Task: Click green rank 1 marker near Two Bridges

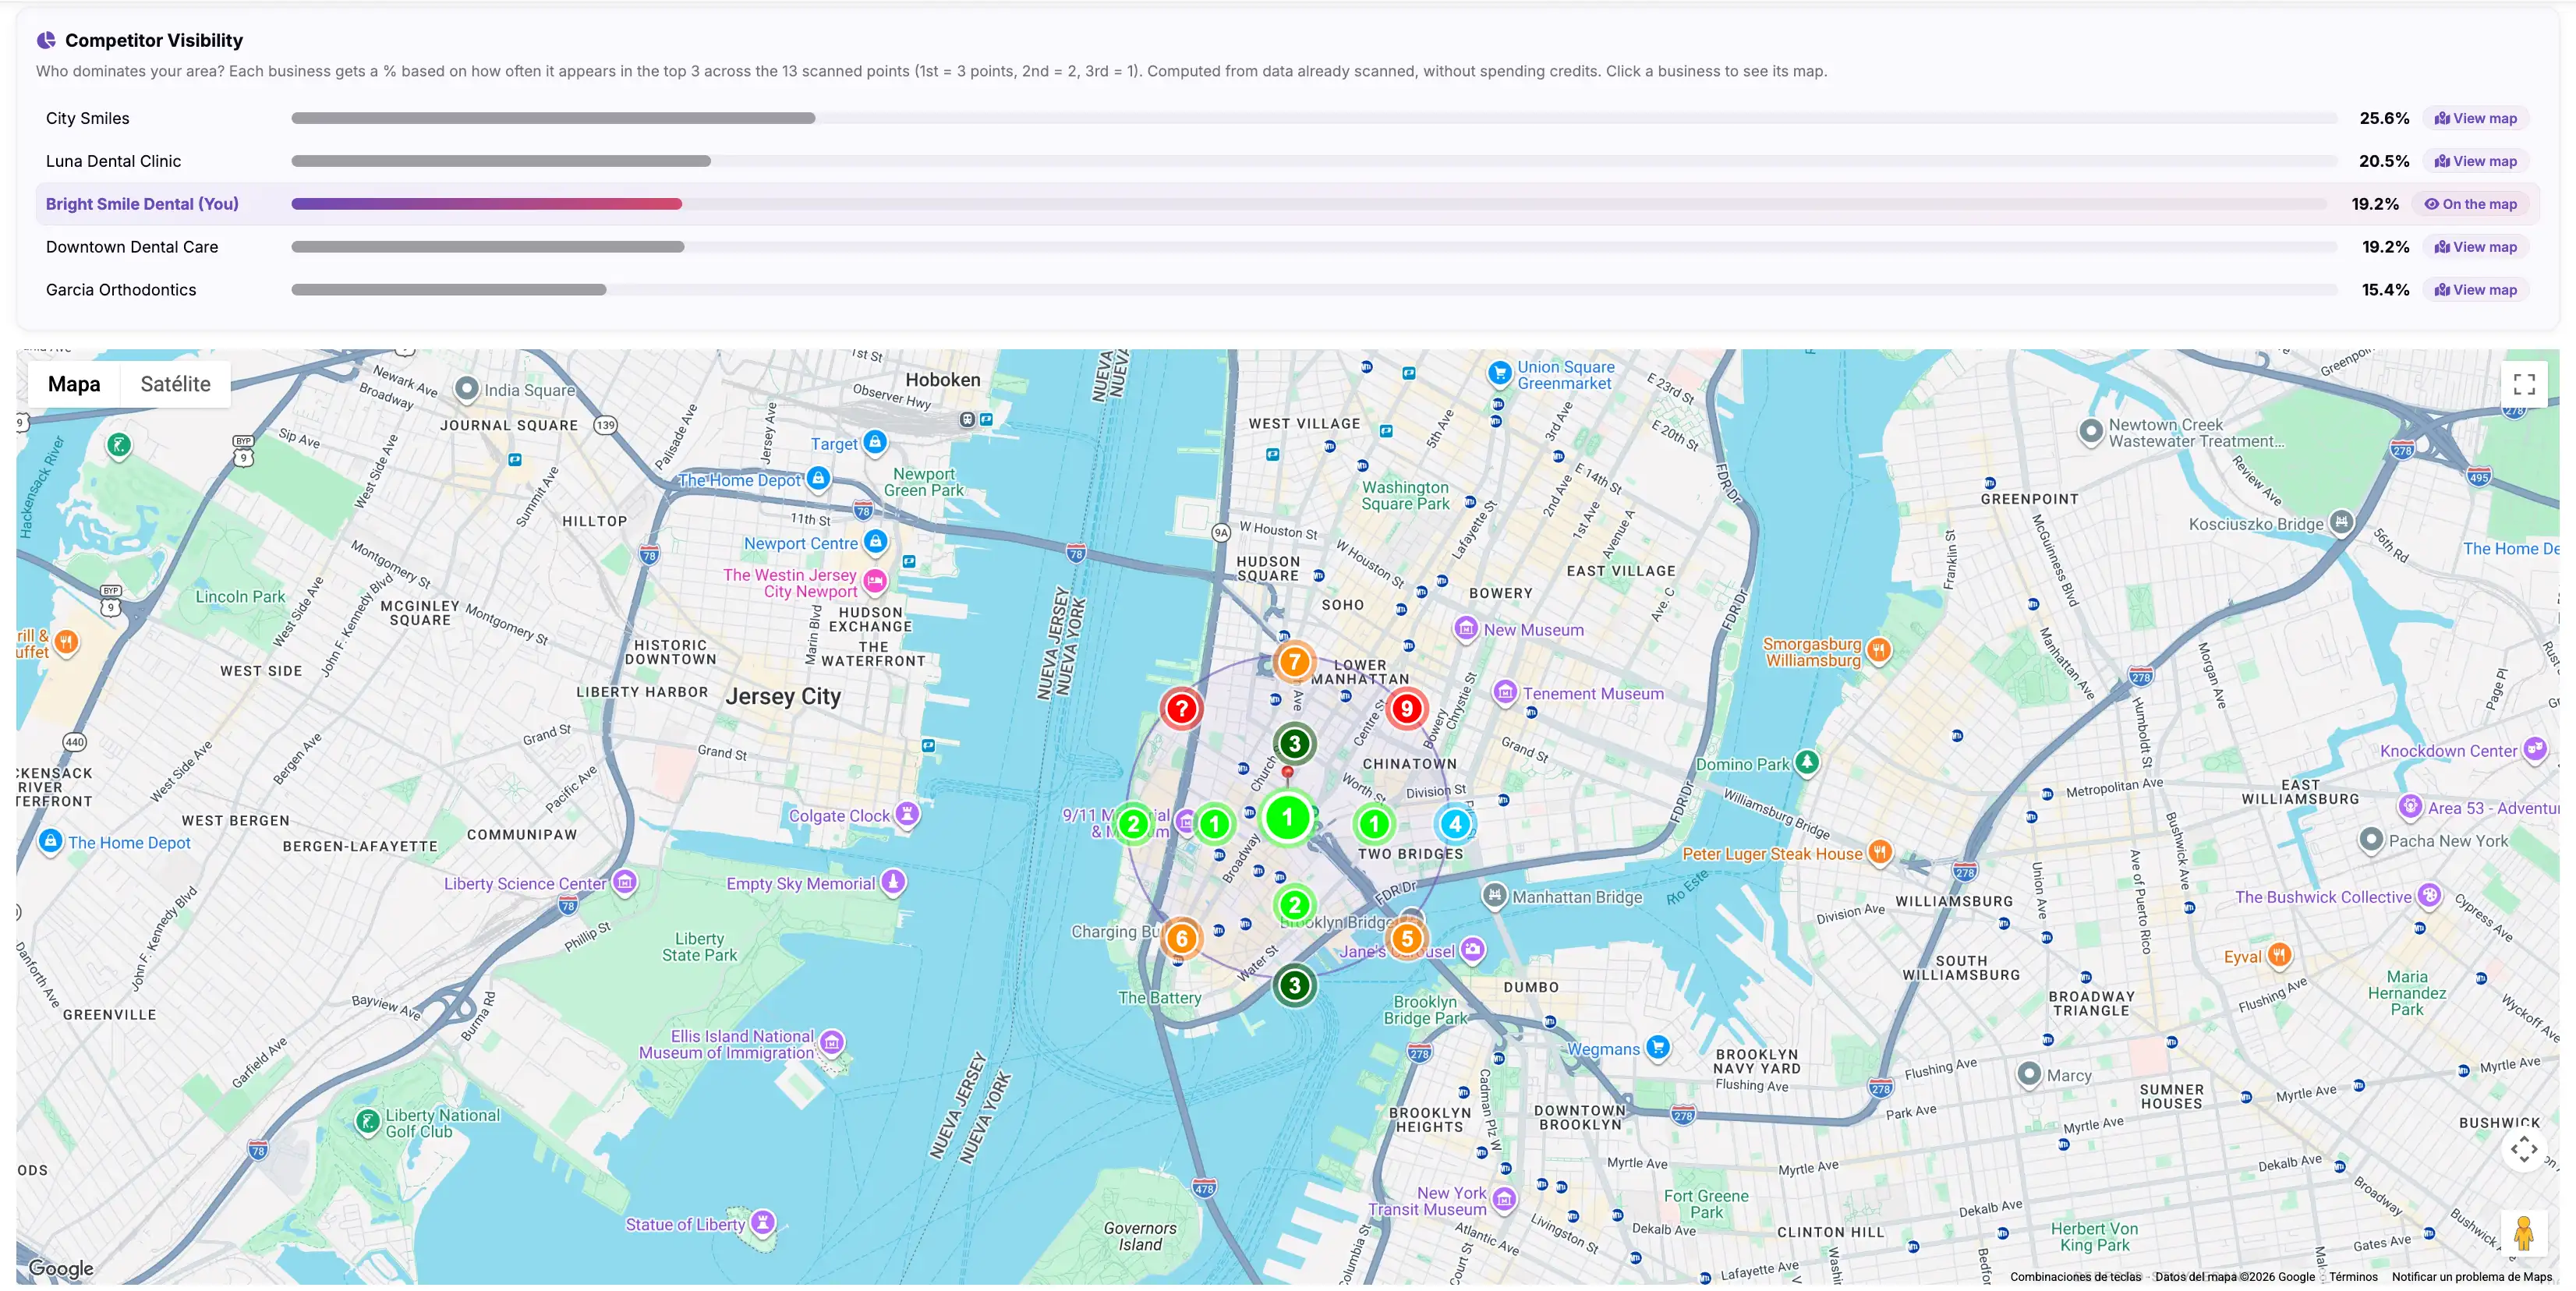Action: pyautogui.click(x=1374, y=824)
